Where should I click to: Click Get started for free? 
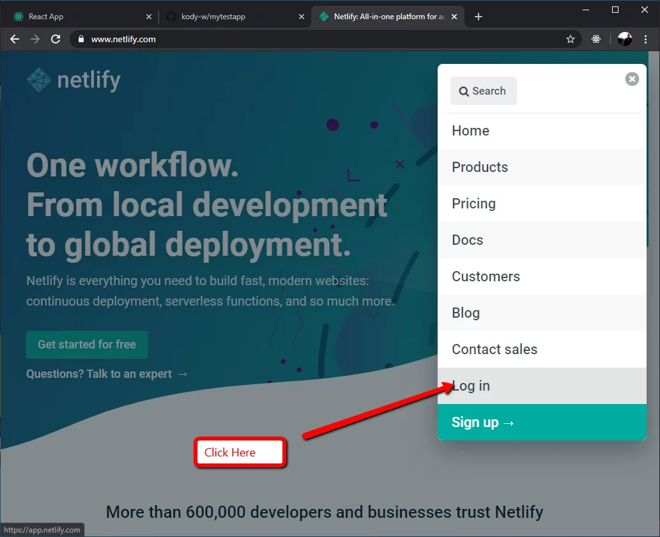pyautogui.click(x=87, y=345)
